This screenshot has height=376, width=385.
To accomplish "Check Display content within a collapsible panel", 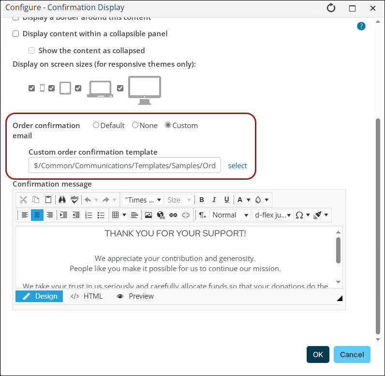I will point(15,34).
